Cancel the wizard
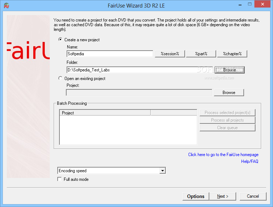273x207 pixels. (x=253, y=196)
